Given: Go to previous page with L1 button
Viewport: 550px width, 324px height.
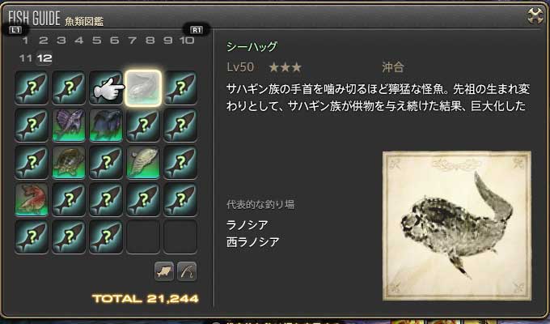Looking at the screenshot, I should coord(15,30).
